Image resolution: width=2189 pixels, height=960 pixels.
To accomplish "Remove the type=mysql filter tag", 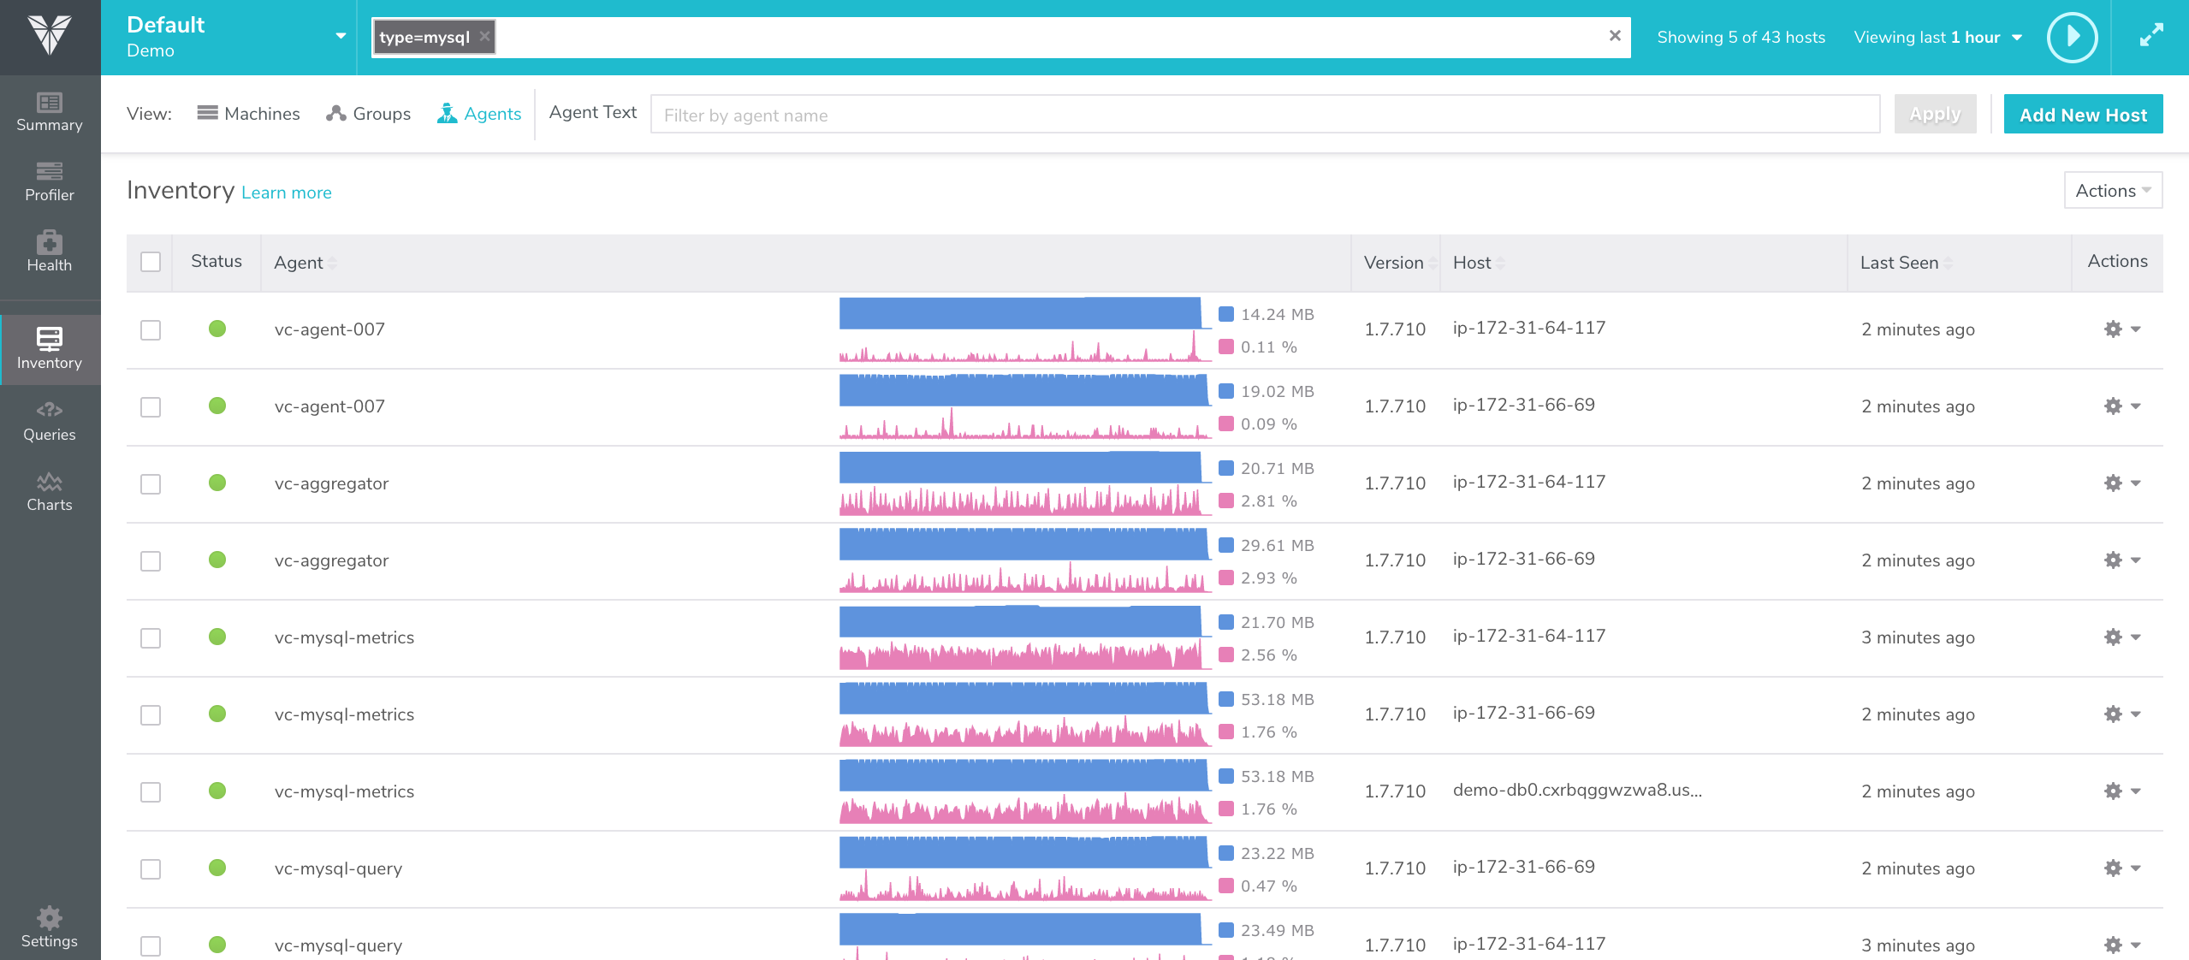I will coord(485,37).
